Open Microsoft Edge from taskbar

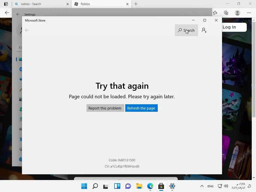(x=150, y=186)
